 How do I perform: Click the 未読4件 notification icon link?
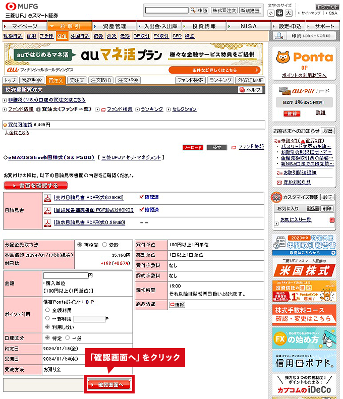point(299,141)
